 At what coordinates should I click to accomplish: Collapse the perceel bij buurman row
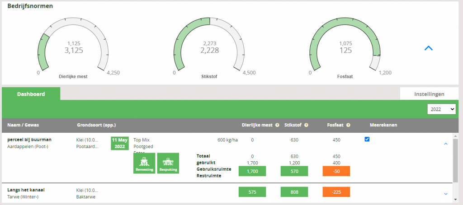(445, 144)
